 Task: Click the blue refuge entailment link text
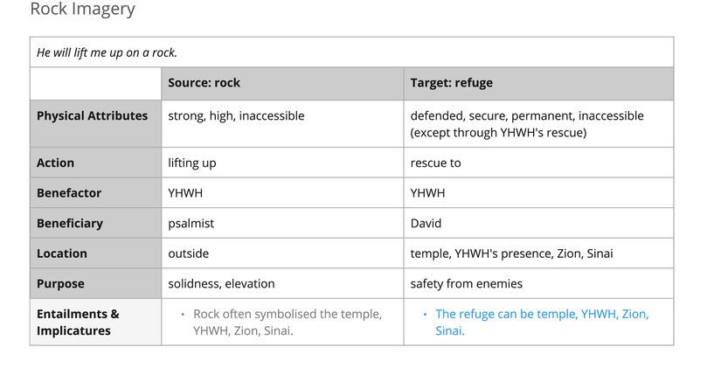point(541,322)
